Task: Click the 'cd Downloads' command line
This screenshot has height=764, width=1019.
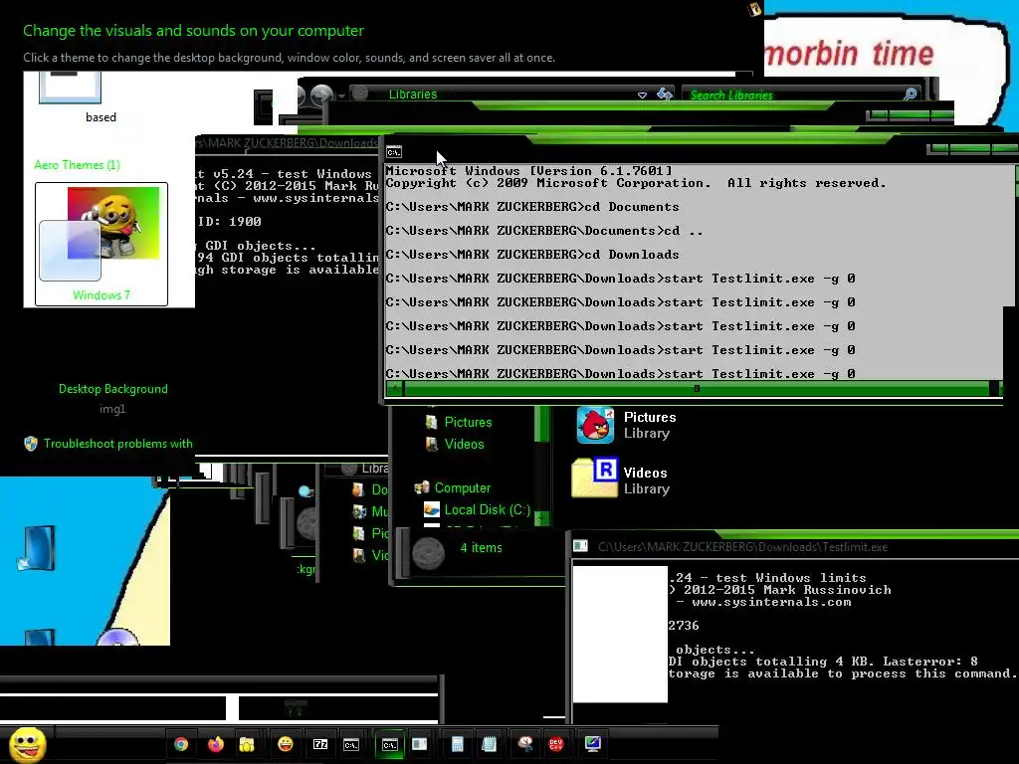Action: click(532, 254)
